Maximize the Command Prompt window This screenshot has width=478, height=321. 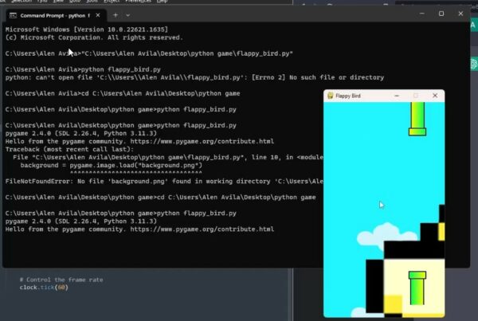pyautogui.click(x=441, y=14)
